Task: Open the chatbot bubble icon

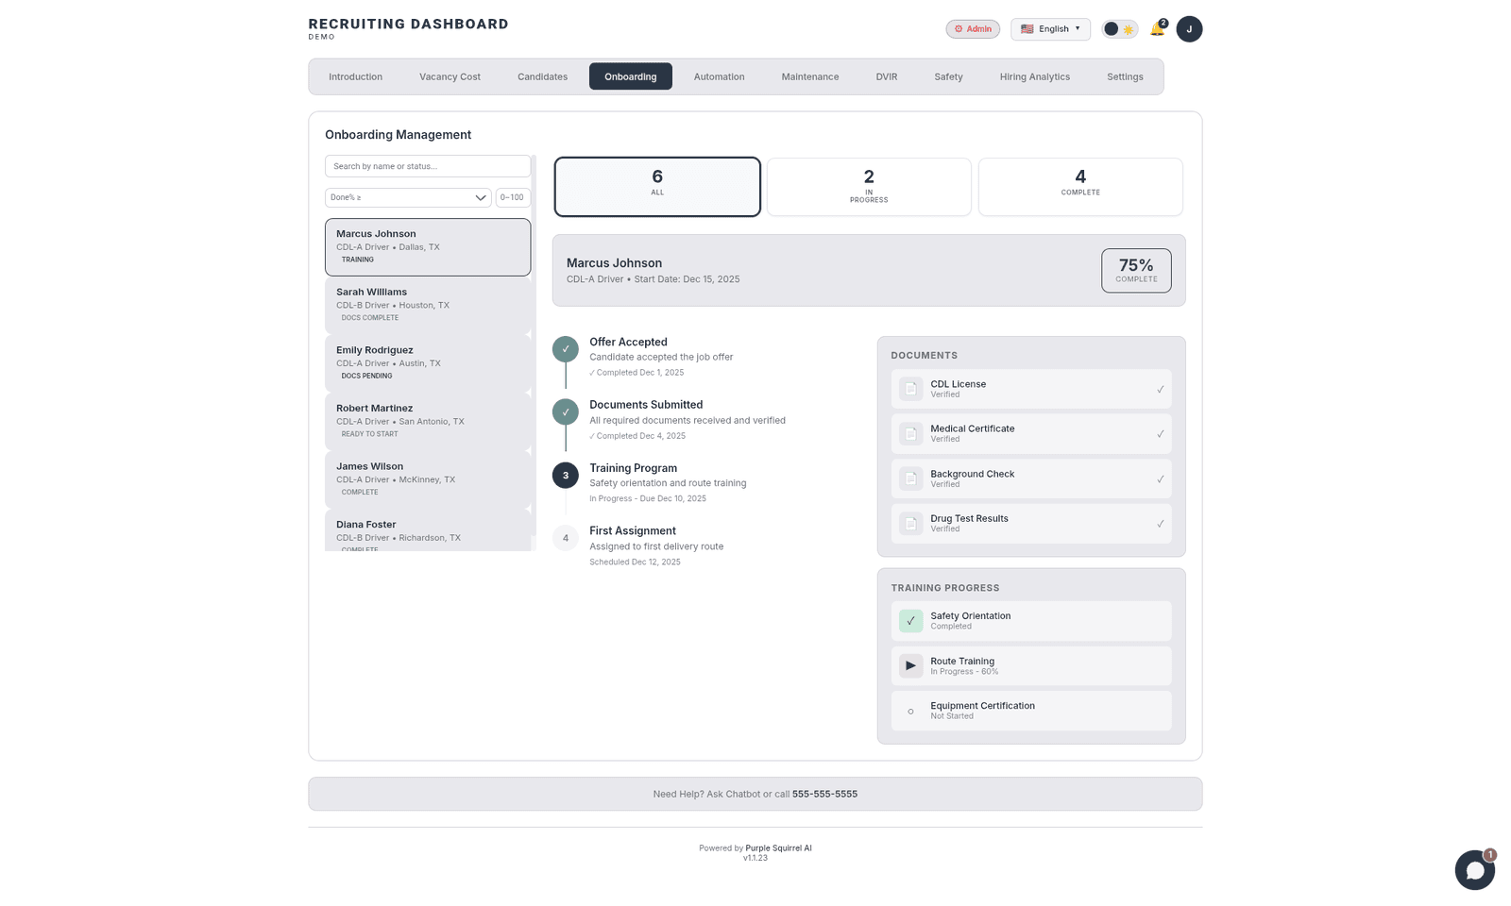Action: point(1474,869)
